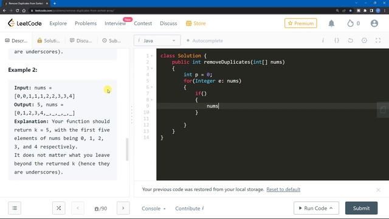The width and height of the screenshot is (389, 219).
Task: Click the browser profile avatar
Action: (378, 11)
